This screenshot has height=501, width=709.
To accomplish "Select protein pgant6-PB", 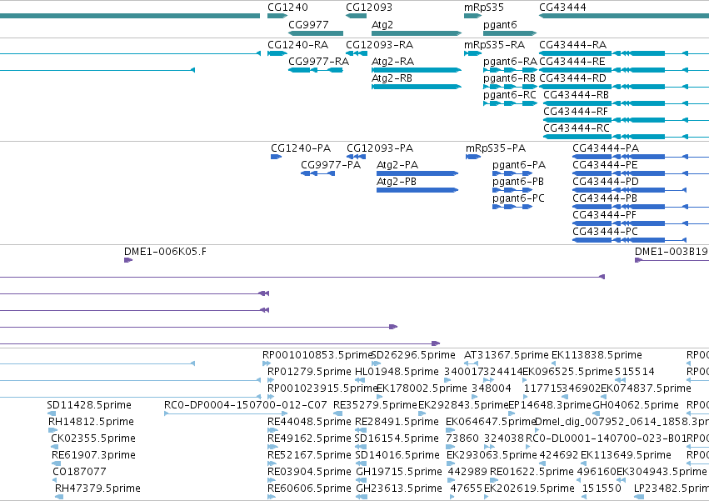I will coord(518,182).
